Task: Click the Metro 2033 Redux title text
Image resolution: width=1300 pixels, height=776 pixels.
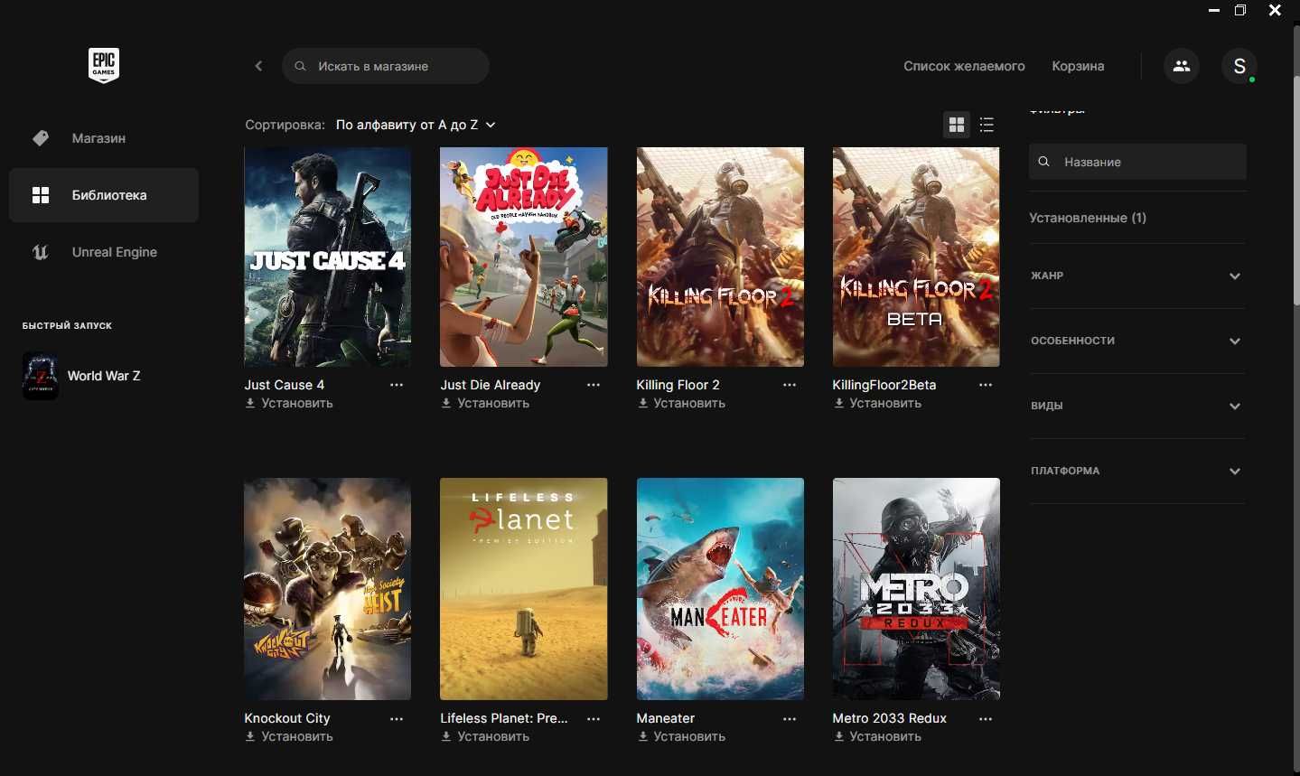Action: 890,718
